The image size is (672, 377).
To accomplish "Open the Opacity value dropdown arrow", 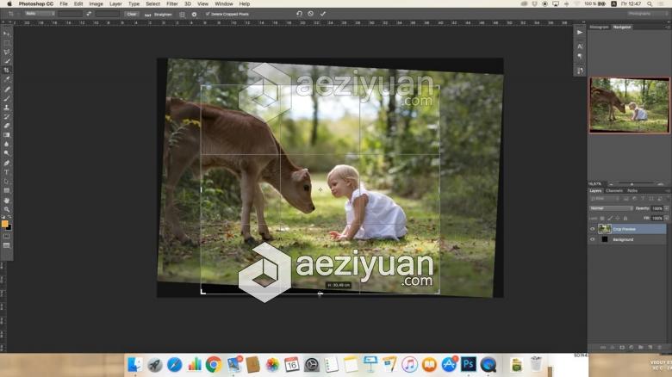I will (667, 208).
